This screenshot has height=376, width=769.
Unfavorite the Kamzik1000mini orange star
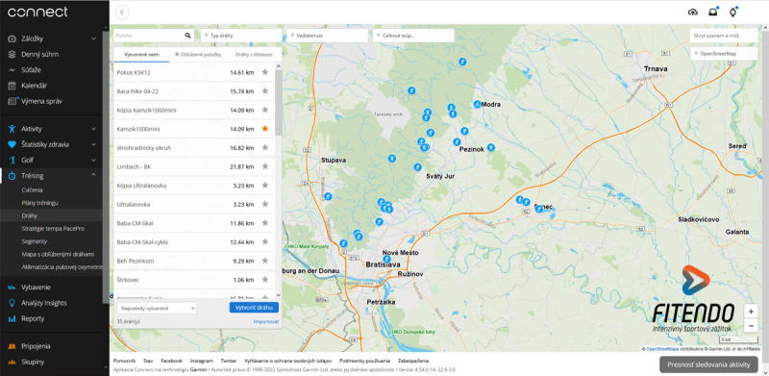[x=265, y=129]
